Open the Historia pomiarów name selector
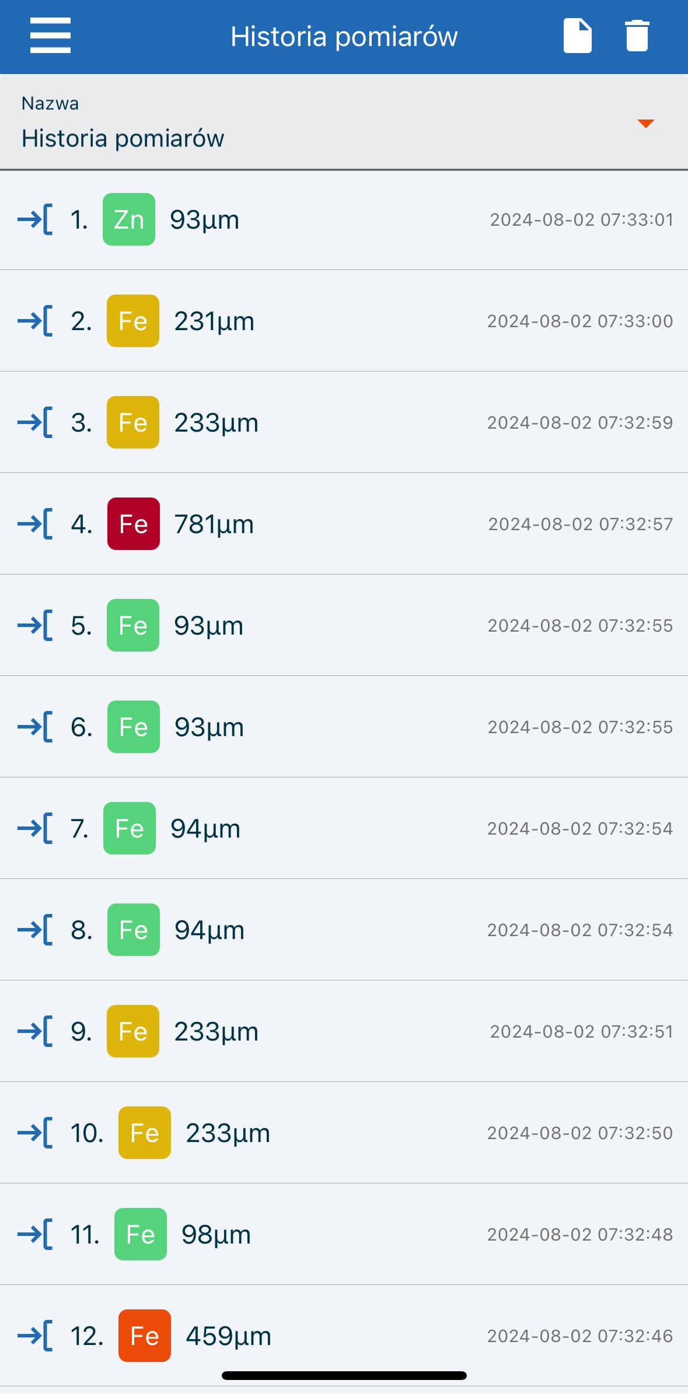Screen dimensions: 688x1394 [x=123, y=139]
